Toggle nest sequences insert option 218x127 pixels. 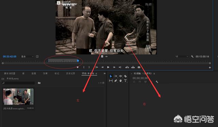[x=134, y=82]
